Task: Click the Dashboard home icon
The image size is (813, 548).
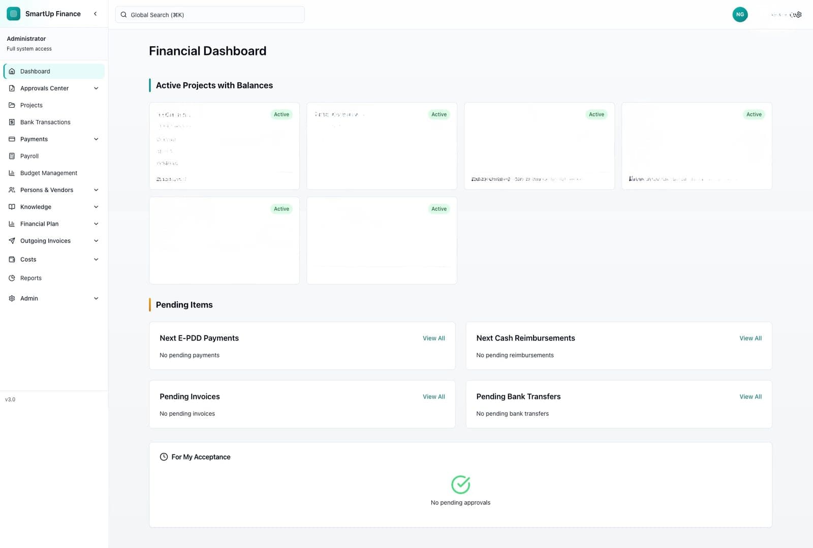Action: click(x=12, y=71)
